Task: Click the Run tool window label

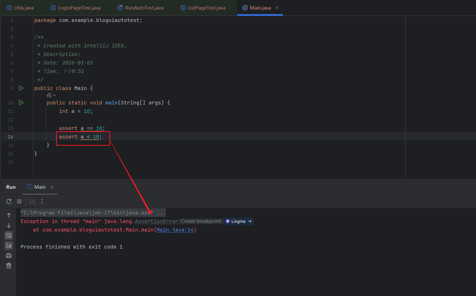Action: pyautogui.click(x=11, y=187)
